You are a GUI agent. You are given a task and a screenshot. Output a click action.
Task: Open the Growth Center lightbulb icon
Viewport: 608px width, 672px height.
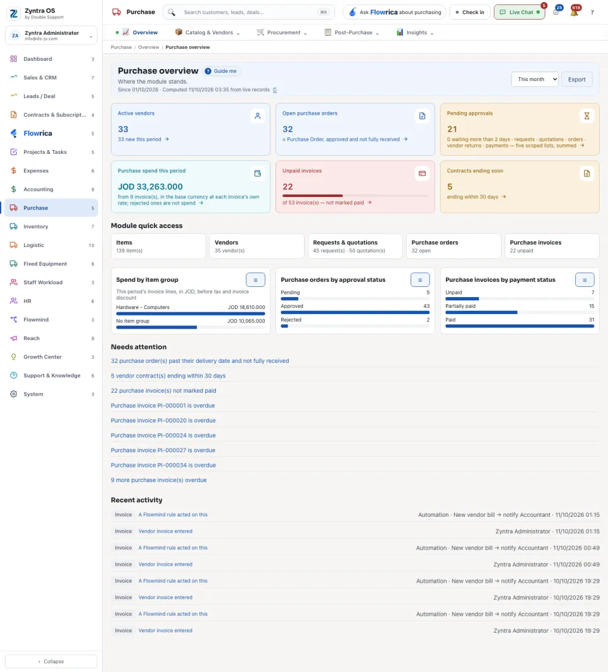tap(14, 357)
